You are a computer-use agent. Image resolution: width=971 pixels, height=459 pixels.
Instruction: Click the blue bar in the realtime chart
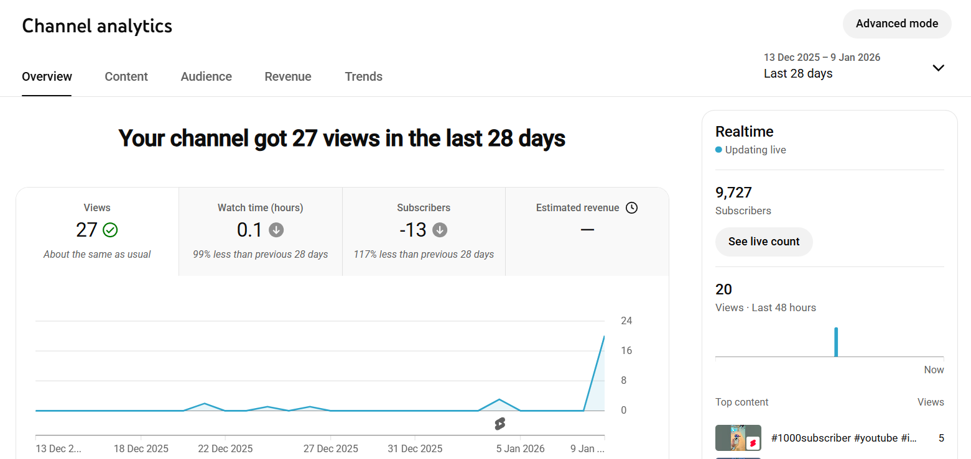click(x=836, y=342)
